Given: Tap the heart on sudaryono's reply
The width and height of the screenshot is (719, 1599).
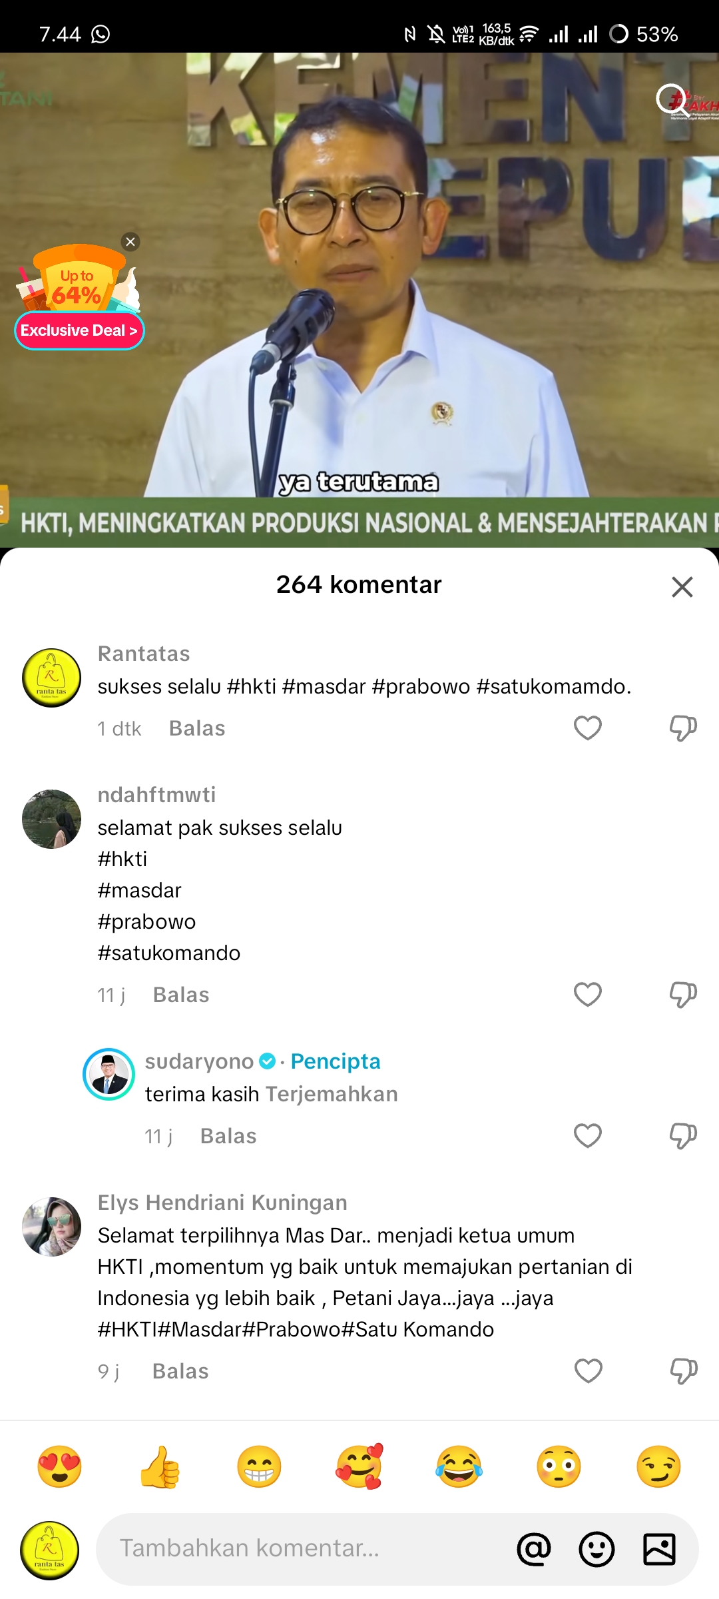Looking at the screenshot, I should pos(588,1136).
